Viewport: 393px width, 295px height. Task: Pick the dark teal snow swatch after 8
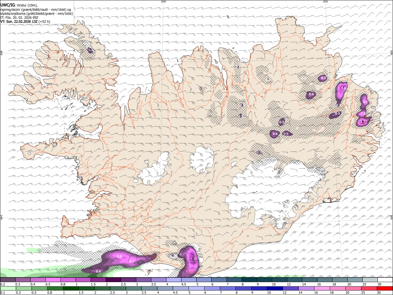pyautogui.click(x=249, y=280)
